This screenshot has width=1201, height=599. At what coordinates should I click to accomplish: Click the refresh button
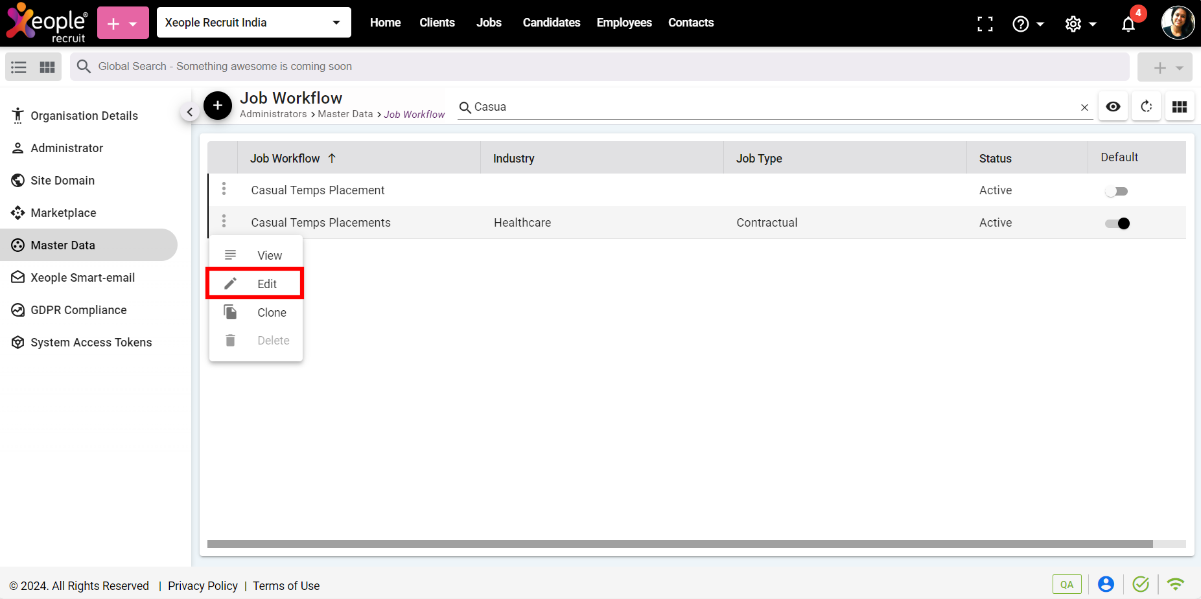coord(1146,107)
